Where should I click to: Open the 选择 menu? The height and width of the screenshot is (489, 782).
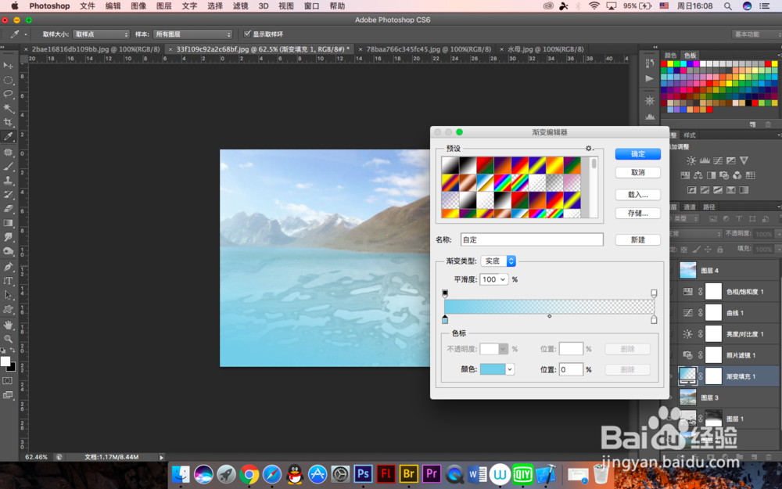(x=215, y=6)
